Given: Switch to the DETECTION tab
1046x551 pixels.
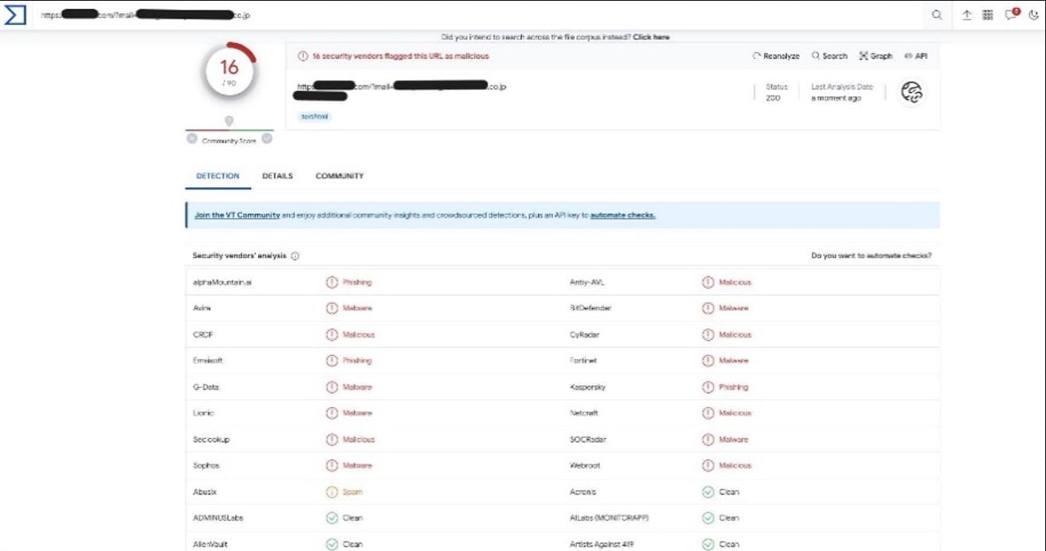Looking at the screenshot, I should point(217,176).
